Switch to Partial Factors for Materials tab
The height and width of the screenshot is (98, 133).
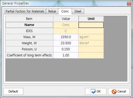25,11
